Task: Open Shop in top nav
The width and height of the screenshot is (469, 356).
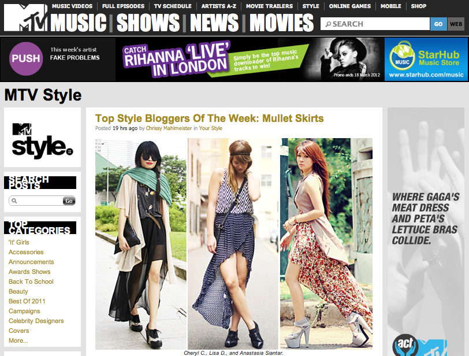Action: tap(418, 6)
